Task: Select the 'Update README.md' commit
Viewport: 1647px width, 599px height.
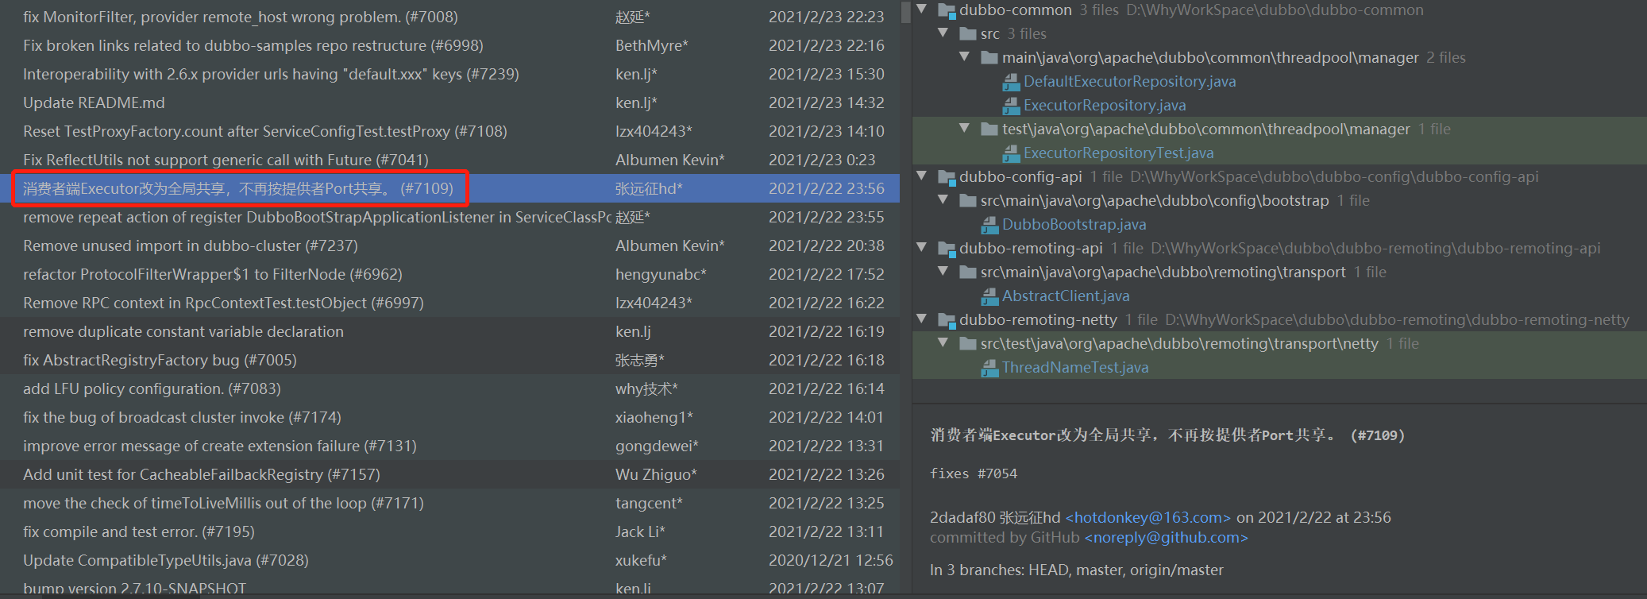Action: [x=449, y=102]
